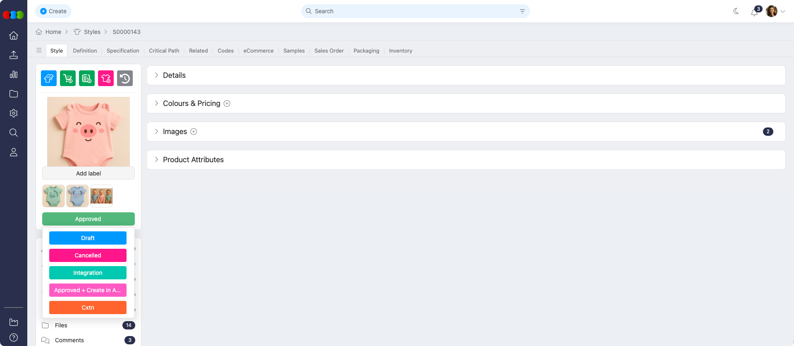Image resolution: width=794 pixels, height=346 pixels.
Task: Click the blue t-shirt style action icon
Action: [x=49, y=78]
